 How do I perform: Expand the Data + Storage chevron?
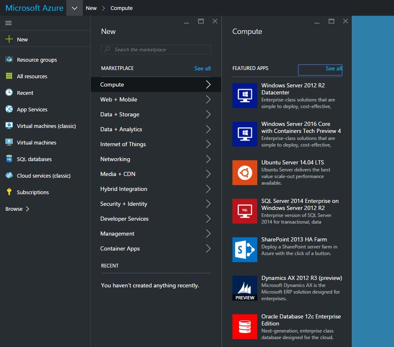(208, 114)
